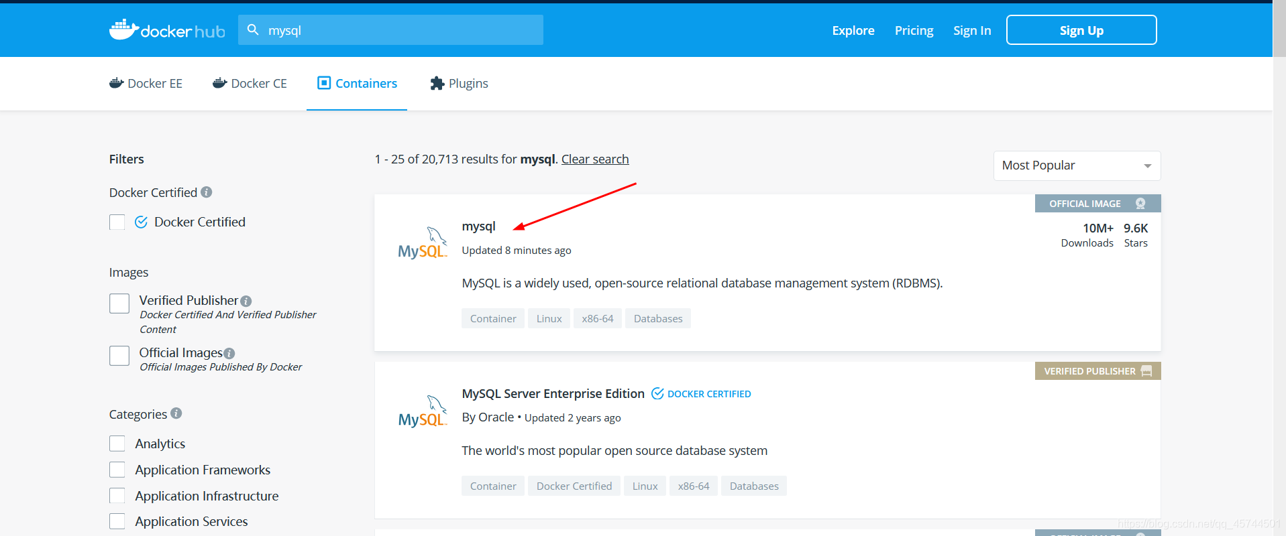Screen dimensions: 1286x536
Task: Click the 9.6K Stars count
Action: pyautogui.click(x=1136, y=235)
